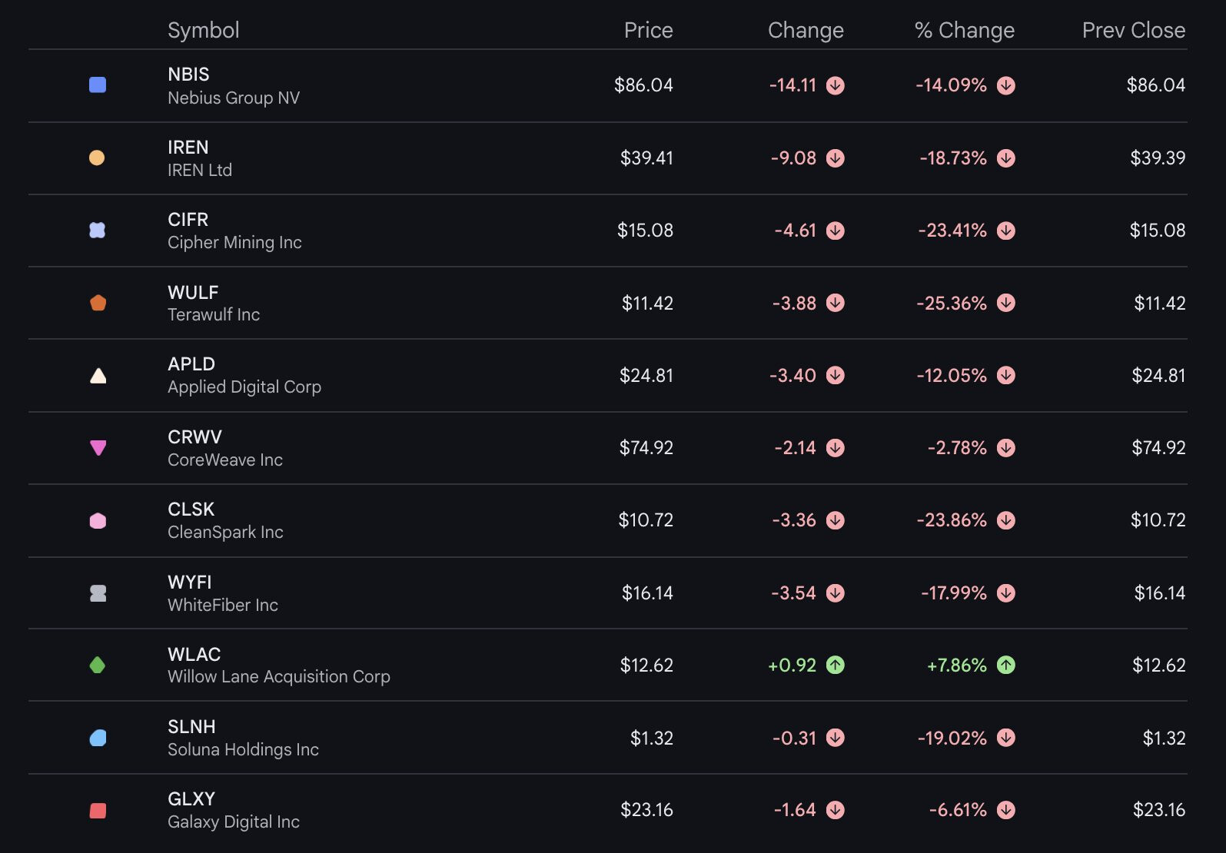Viewport: 1226px width, 853px height.
Task: Click the orange pentagon icon beside WULF
Action: (x=98, y=303)
